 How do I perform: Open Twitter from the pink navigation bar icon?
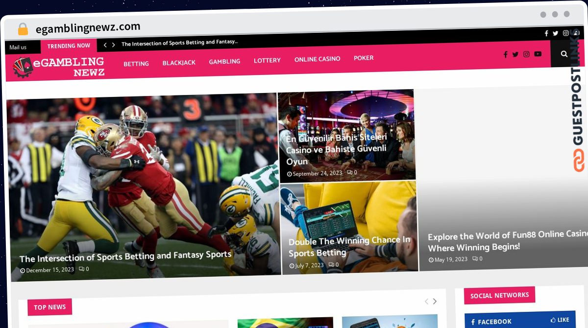[x=515, y=54]
